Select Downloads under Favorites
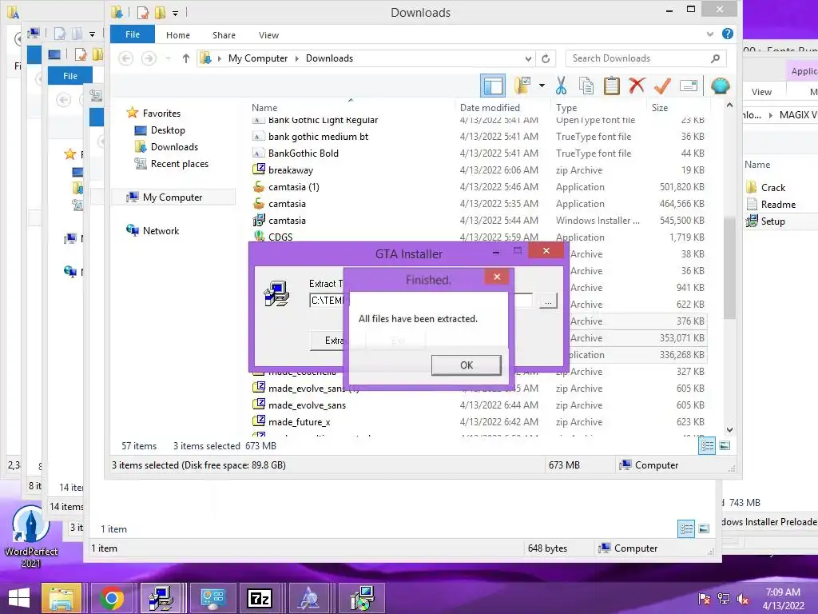The height and width of the screenshot is (614, 818). point(174,147)
